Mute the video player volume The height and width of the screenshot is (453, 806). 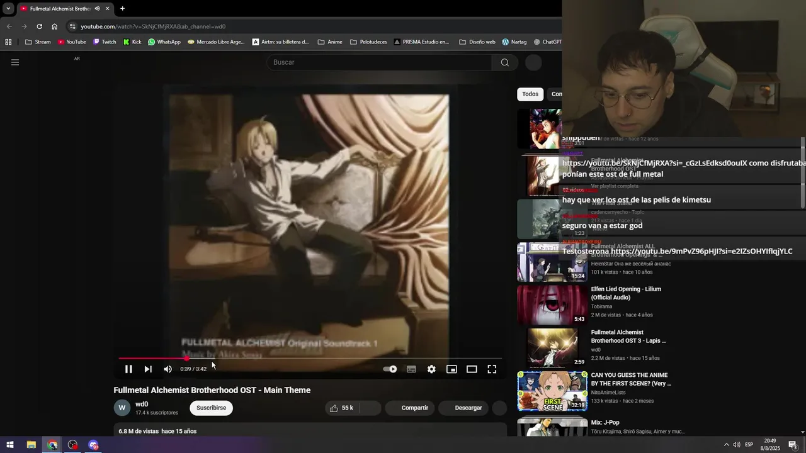167,369
